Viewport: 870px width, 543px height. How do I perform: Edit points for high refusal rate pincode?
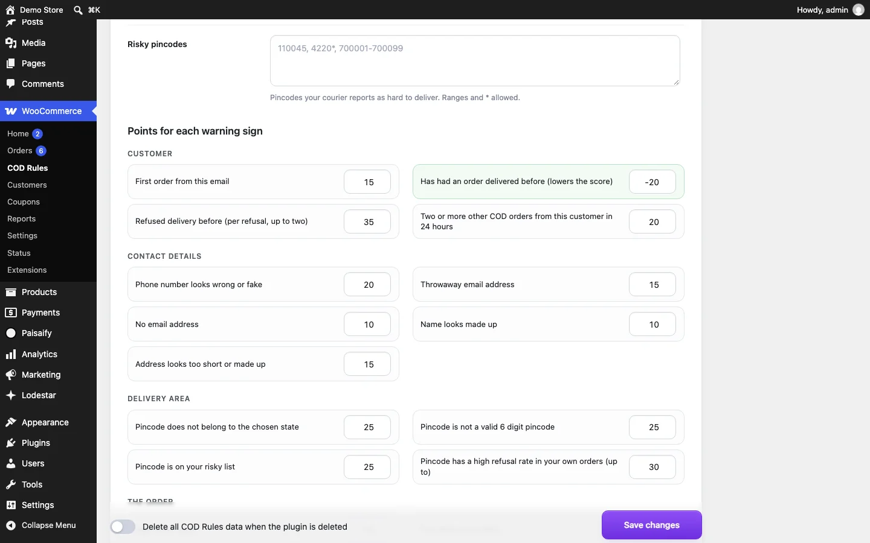pos(652,467)
